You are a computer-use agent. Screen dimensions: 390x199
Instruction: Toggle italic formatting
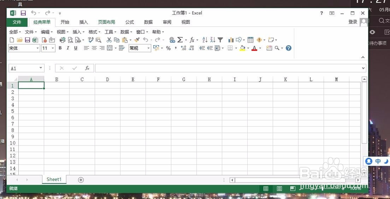click(68, 48)
